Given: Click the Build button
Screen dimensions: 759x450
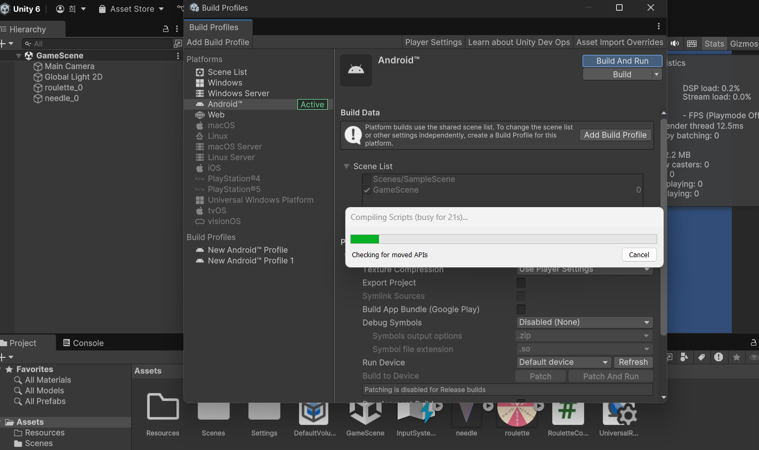Looking at the screenshot, I should pos(618,75).
